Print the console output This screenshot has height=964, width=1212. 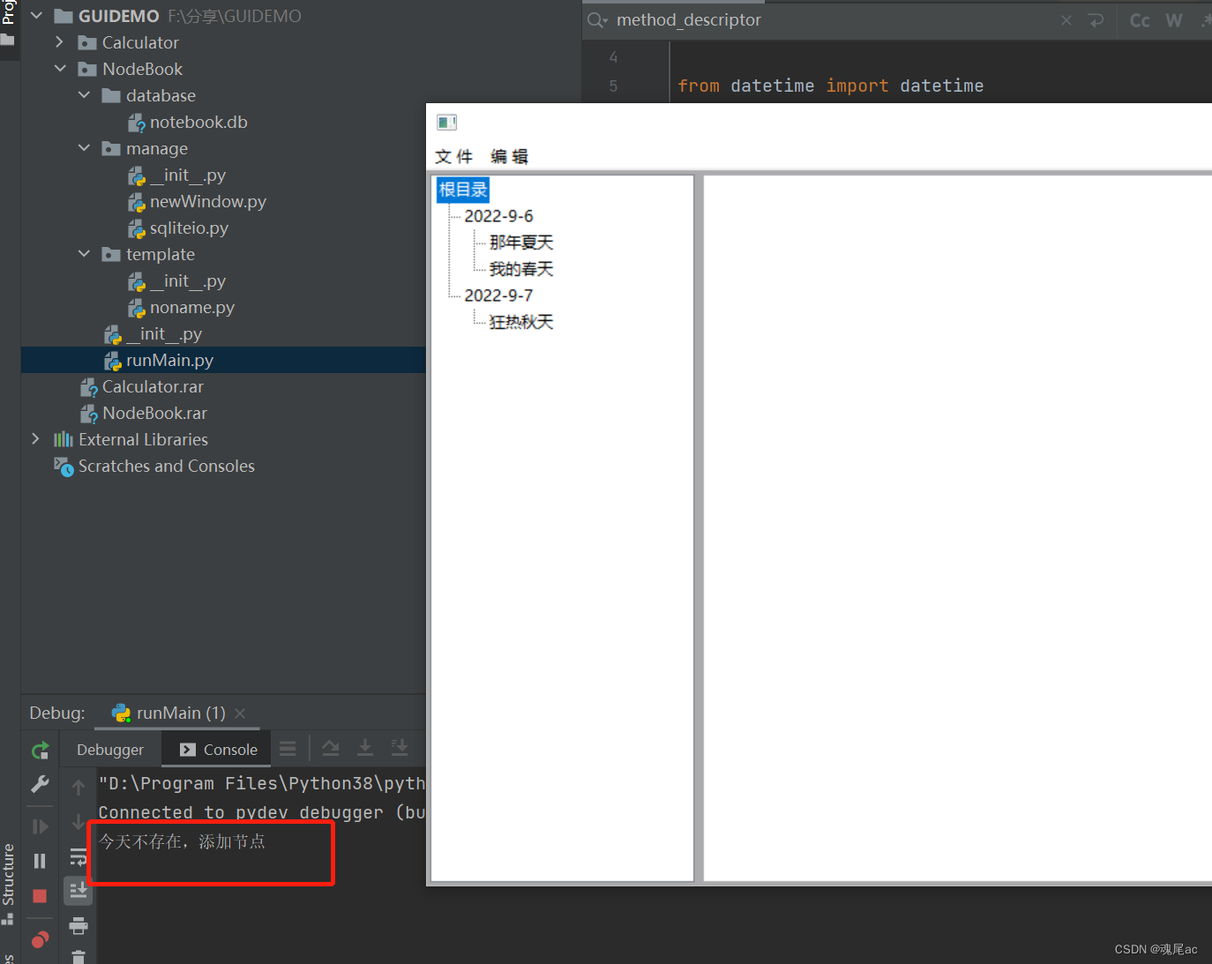pos(79,925)
